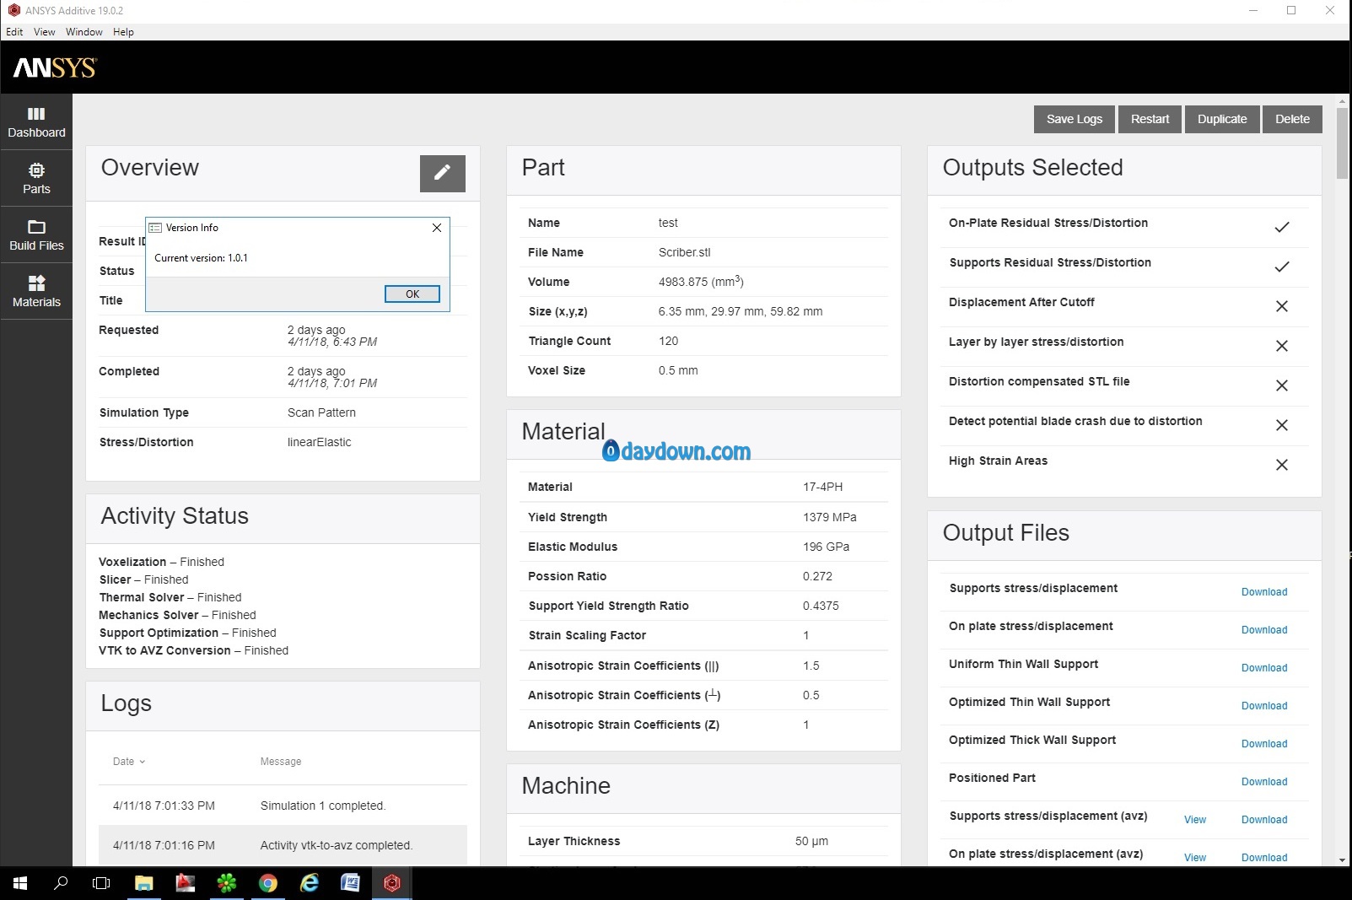Image resolution: width=1352 pixels, height=900 pixels.
Task: Click the Restart button
Action: (1150, 119)
